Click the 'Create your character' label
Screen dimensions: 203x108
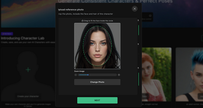28,96
